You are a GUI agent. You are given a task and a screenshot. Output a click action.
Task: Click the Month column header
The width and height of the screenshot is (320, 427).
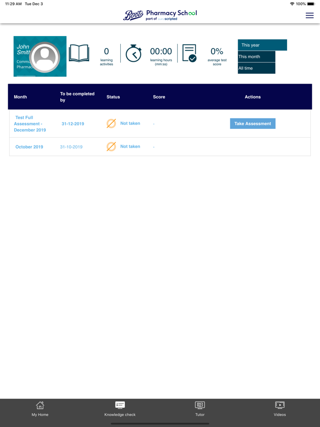point(21,97)
